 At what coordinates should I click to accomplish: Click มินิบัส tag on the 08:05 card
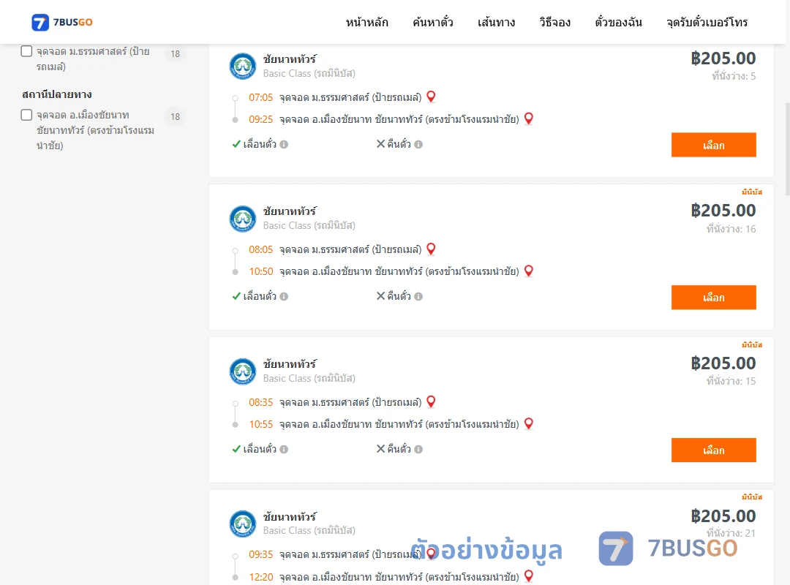coord(752,192)
